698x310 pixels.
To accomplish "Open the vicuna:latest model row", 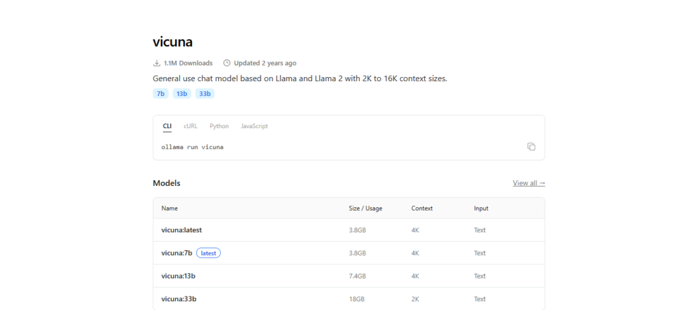I will coord(349,230).
